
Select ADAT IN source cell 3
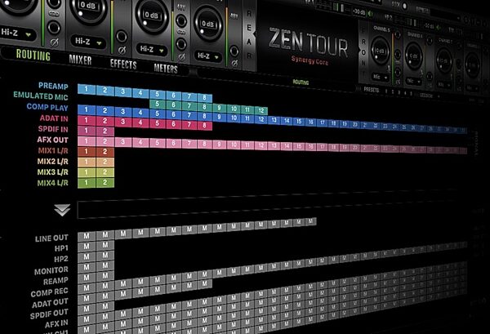coord(122,122)
